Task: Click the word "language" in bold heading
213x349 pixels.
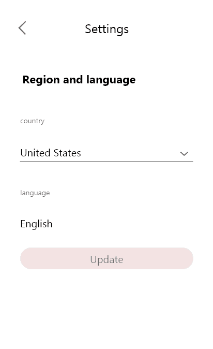Action: click(111, 80)
